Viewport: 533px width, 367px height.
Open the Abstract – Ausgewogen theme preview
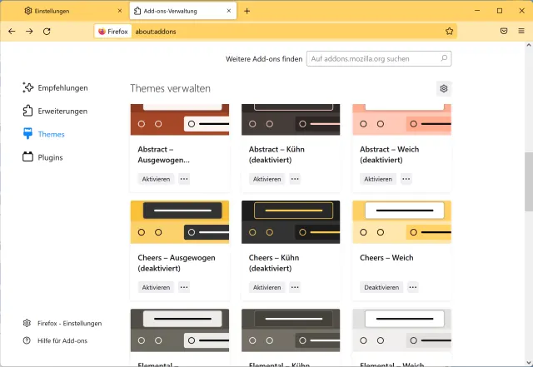180,120
